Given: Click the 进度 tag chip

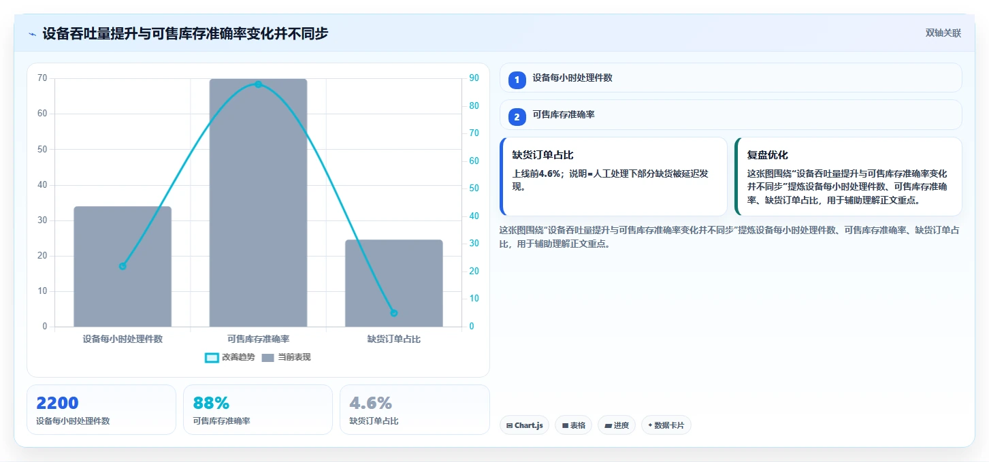Looking at the screenshot, I should pos(617,425).
